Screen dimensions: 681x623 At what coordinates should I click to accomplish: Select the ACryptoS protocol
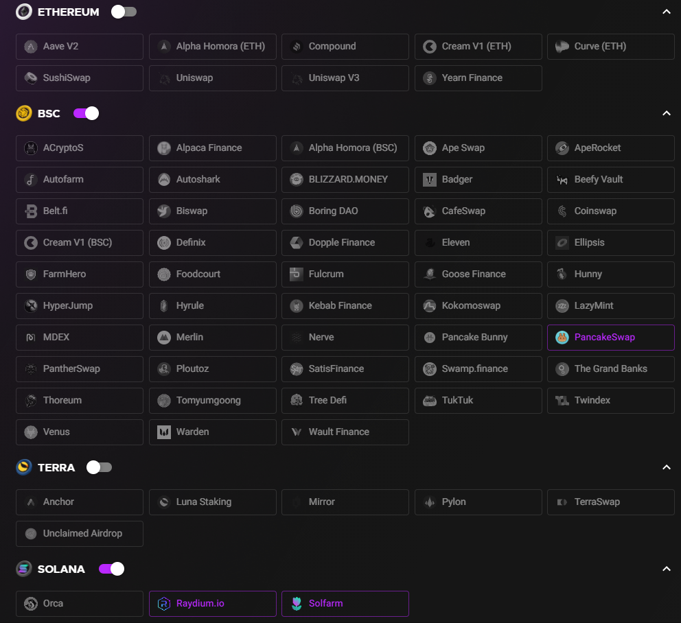tap(80, 148)
